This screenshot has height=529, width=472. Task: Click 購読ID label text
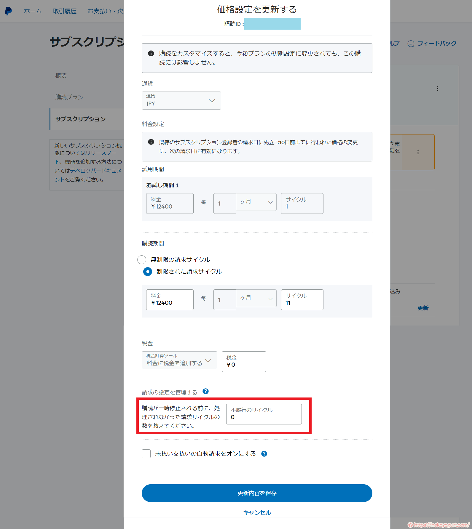pos(234,24)
